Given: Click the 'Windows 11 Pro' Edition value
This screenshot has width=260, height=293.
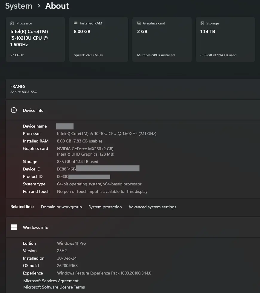Looking at the screenshot, I should tap(71, 244).
